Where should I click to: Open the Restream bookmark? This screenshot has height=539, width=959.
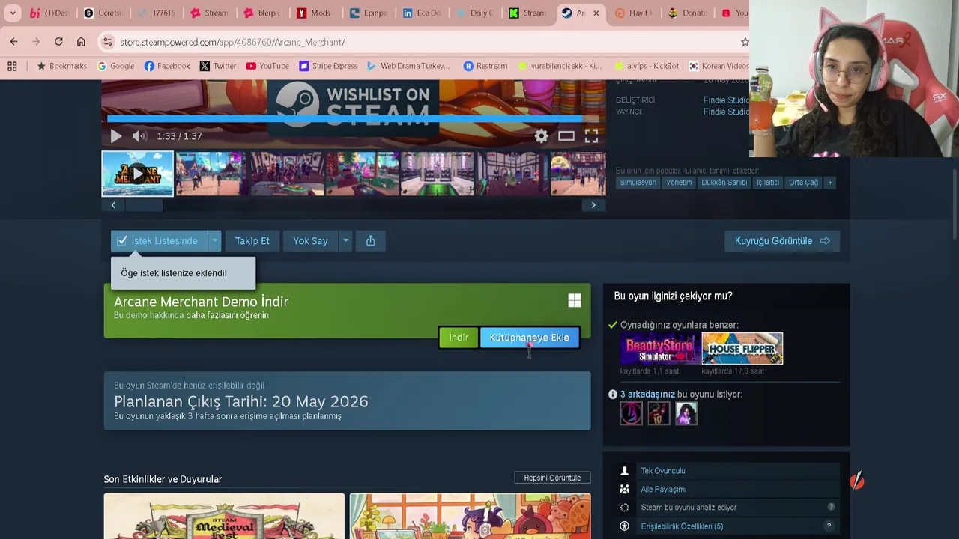[485, 66]
